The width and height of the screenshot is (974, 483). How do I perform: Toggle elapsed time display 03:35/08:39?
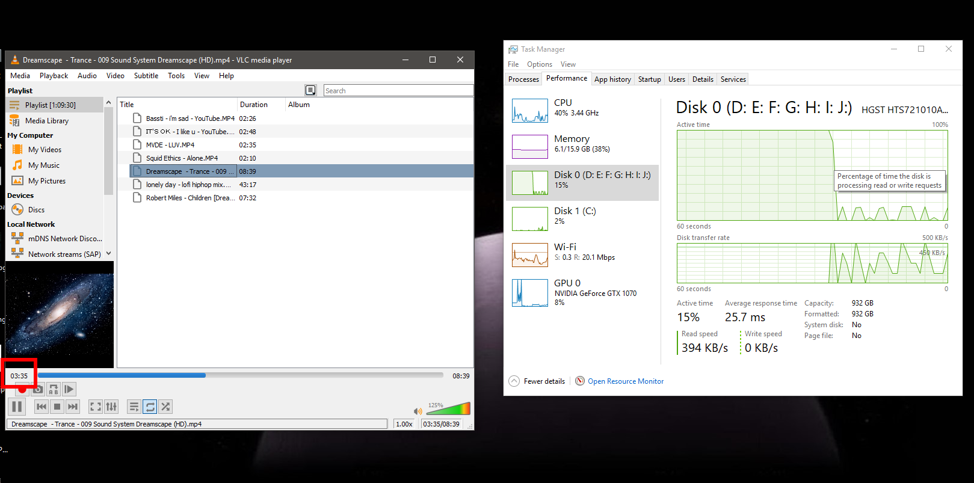click(441, 424)
